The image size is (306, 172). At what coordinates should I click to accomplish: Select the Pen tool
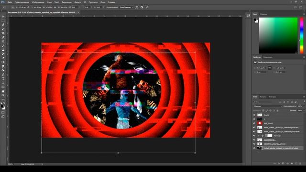[3, 75]
